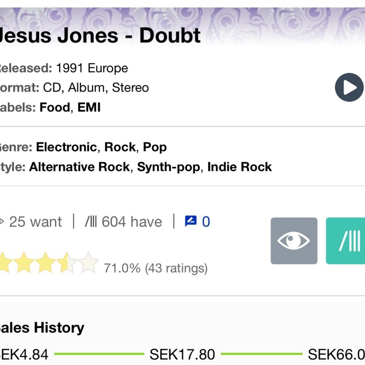Rate with the fifth star
This screenshot has height=365, width=365.
[x=88, y=262]
